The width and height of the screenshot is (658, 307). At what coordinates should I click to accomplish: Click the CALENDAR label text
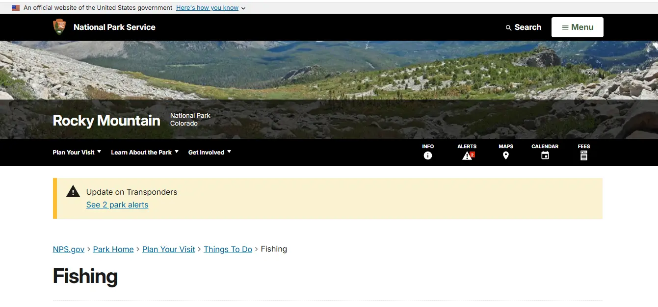[545, 146]
